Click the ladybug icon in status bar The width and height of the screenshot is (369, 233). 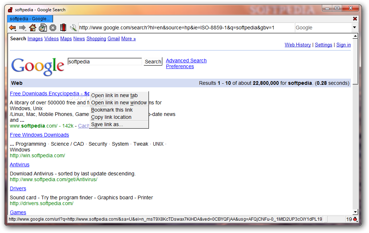[x=355, y=219]
